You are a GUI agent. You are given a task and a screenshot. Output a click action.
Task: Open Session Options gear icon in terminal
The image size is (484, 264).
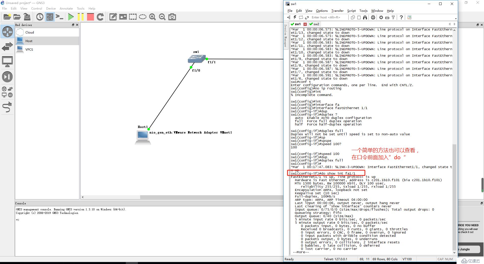(381, 17)
